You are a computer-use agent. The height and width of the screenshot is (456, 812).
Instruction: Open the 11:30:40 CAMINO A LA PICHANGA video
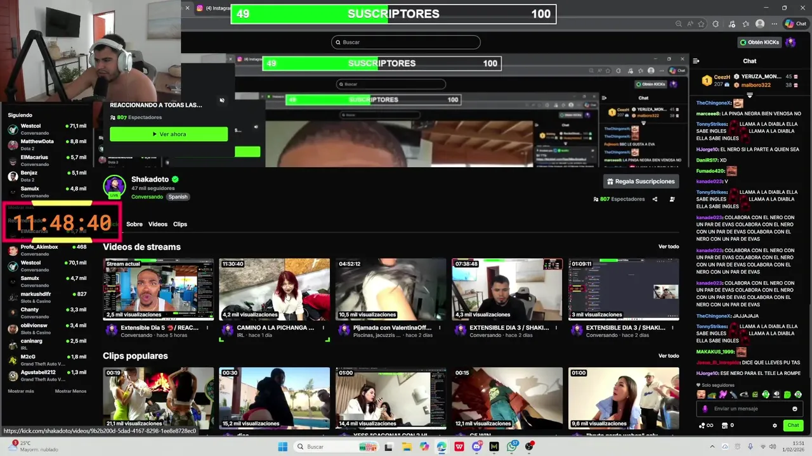[x=275, y=289]
